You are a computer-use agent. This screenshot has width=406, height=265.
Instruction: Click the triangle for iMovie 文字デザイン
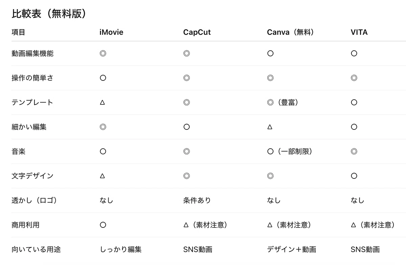coord(103,176)
